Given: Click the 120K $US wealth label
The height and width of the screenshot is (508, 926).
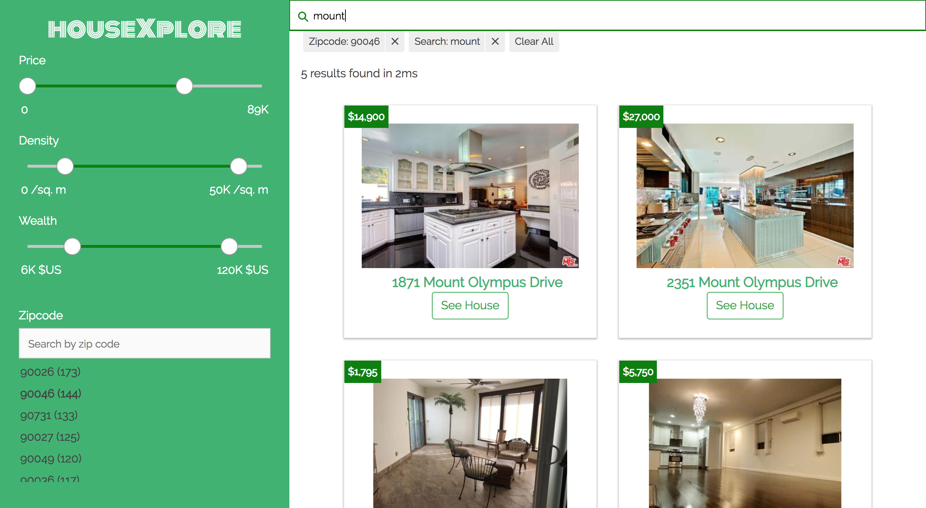Looking at the screenshot, I should tap(242, 270).
